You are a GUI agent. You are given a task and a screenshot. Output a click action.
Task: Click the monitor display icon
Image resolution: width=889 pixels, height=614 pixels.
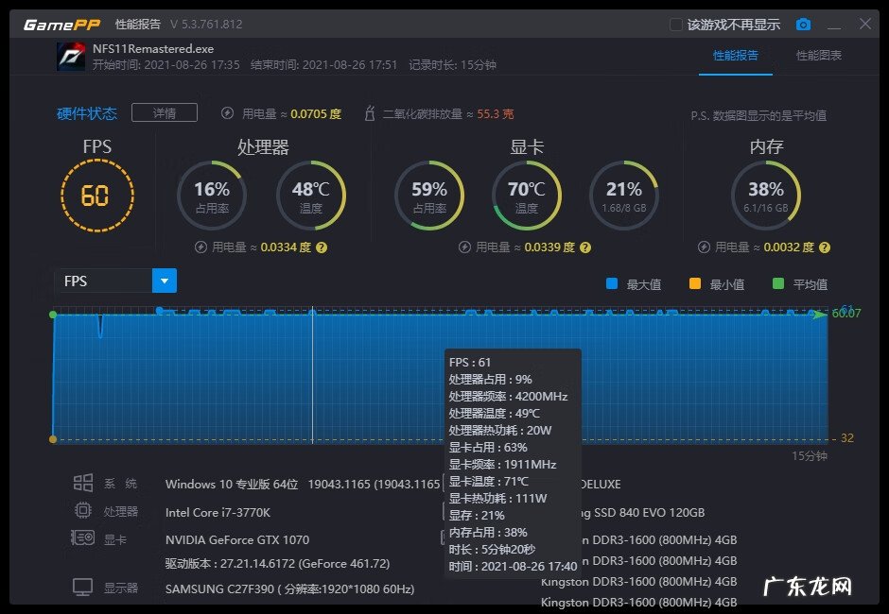[x=83, y=587]
